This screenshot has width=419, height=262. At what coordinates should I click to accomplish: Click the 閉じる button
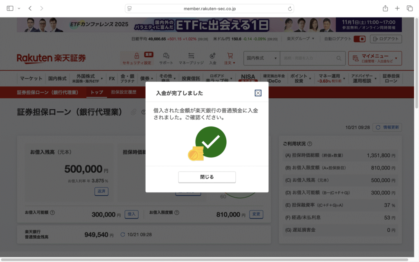(x=207, y=177)
